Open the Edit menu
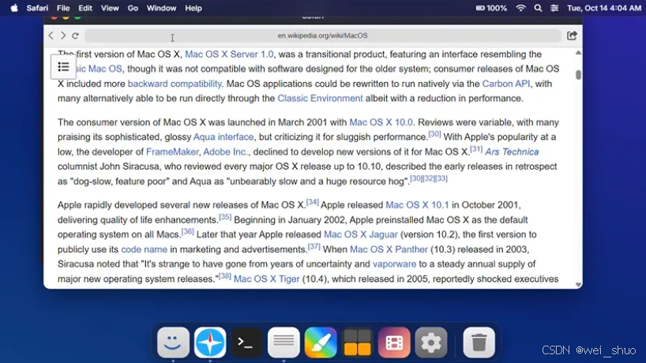646x363 pixels. tap(85, 8)
